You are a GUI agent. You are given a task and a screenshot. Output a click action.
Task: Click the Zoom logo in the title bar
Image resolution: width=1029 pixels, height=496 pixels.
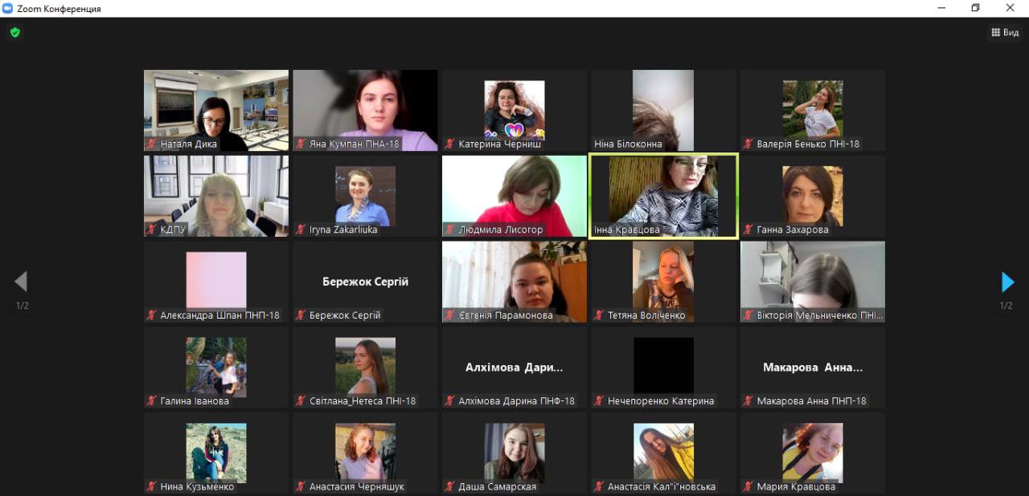8,8
